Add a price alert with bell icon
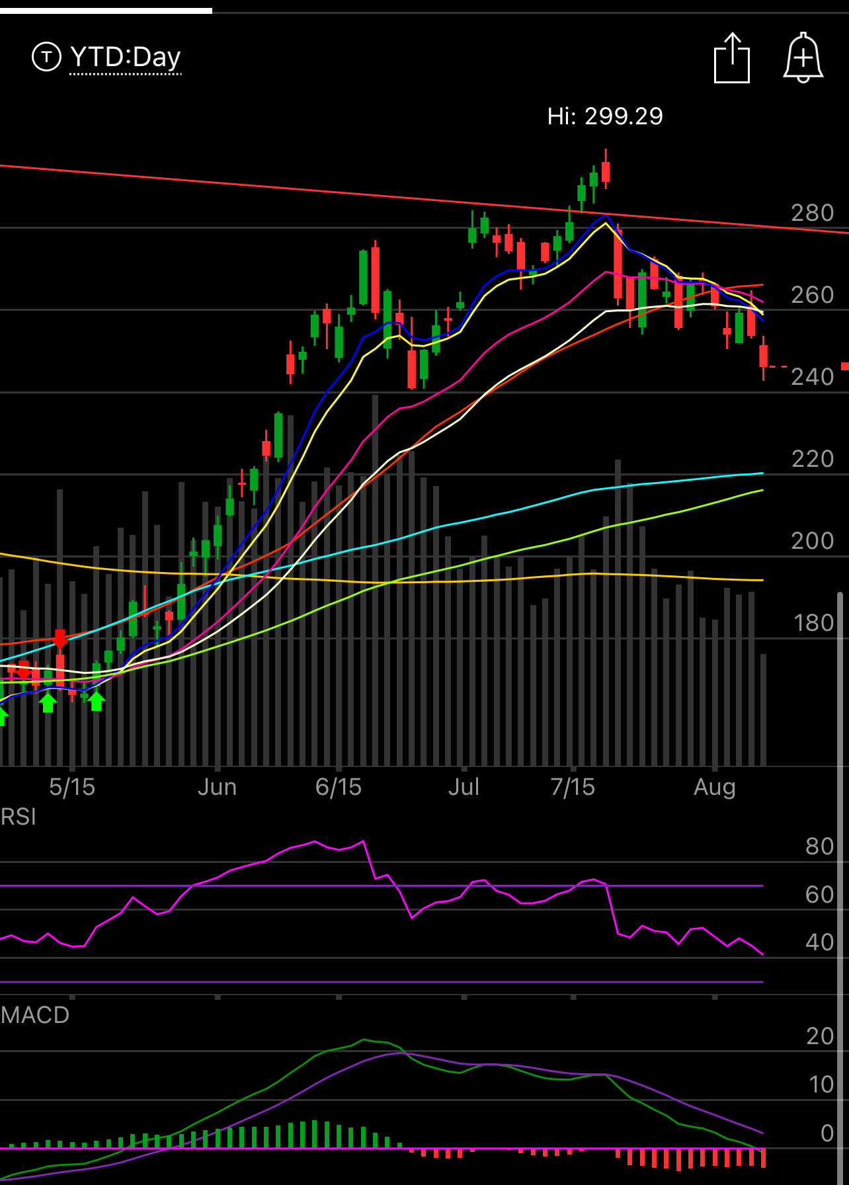 click(x=803, y=58)
